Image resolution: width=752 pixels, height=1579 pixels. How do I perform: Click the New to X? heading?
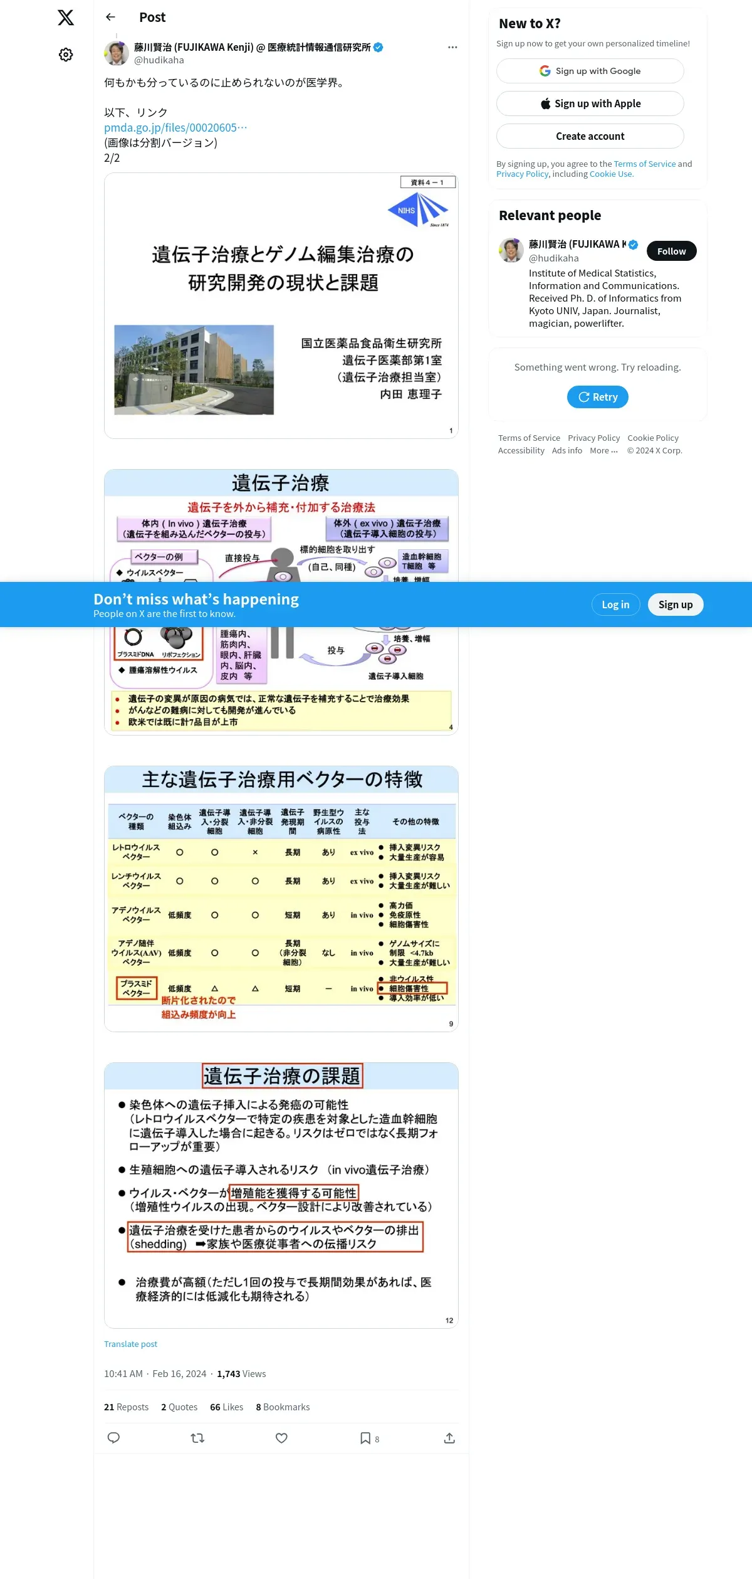click(530, 24)
